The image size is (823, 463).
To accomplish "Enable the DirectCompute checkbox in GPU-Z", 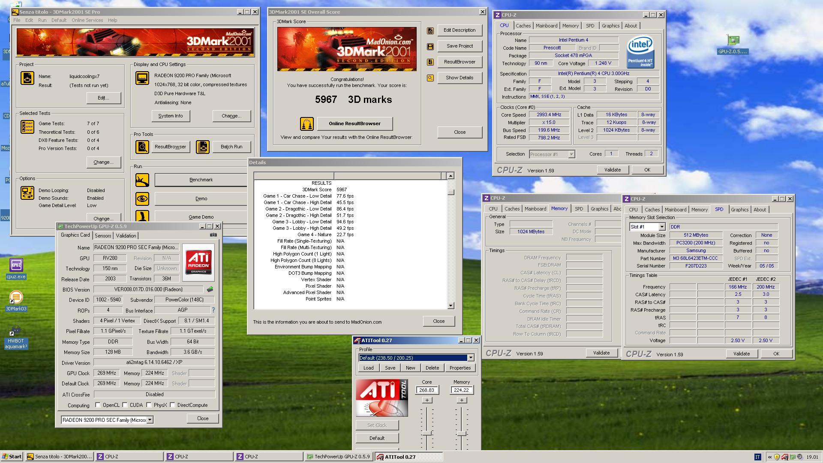I will [172, 405].
